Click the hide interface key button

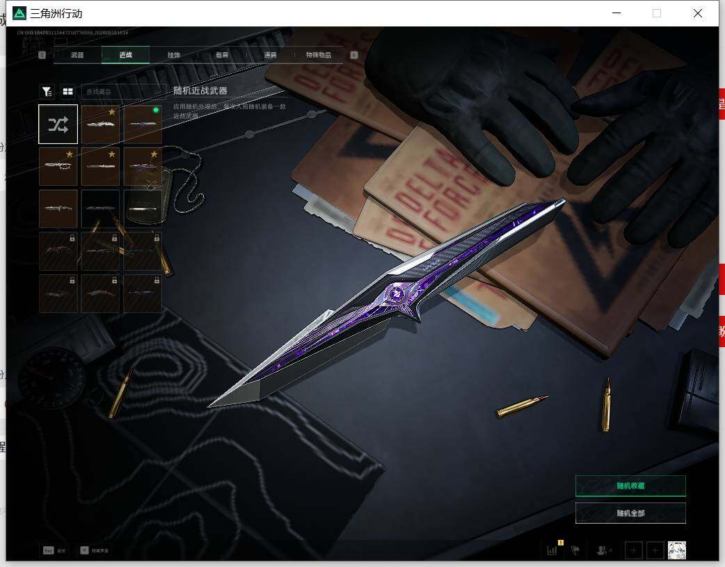point(95,550)
